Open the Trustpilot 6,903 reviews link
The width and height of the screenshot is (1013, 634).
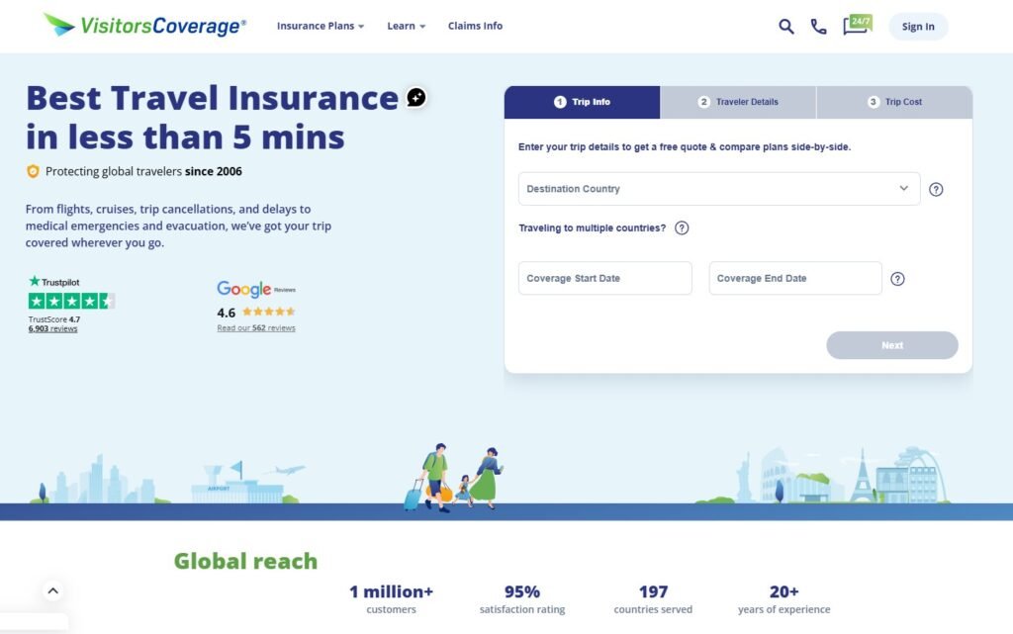[52, 328]
